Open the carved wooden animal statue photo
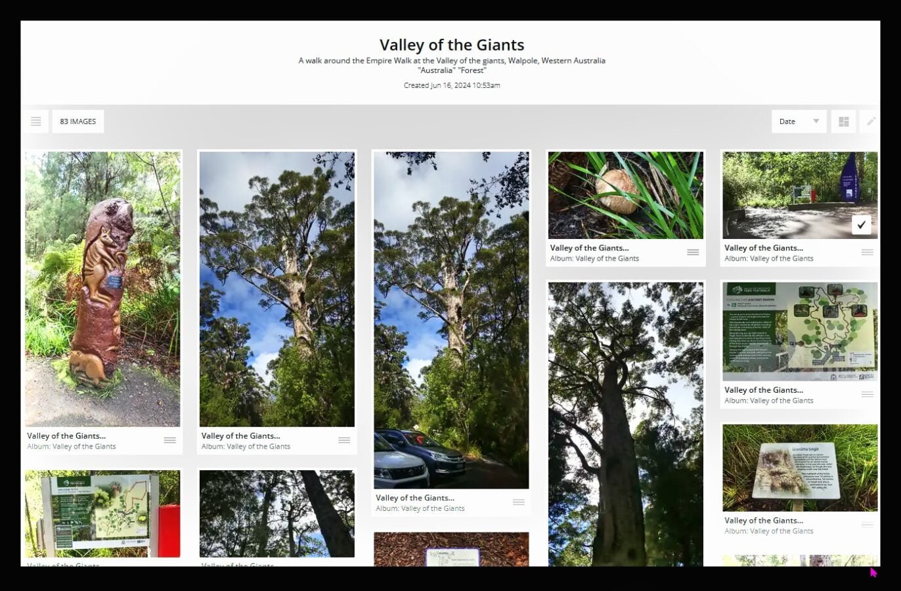 [x=102, y=290]
